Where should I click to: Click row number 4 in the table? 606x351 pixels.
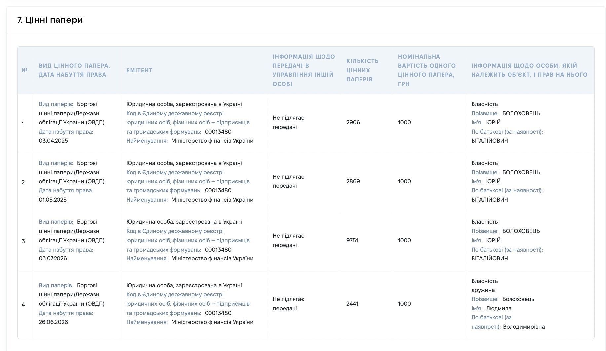click(x=23, y=305)
